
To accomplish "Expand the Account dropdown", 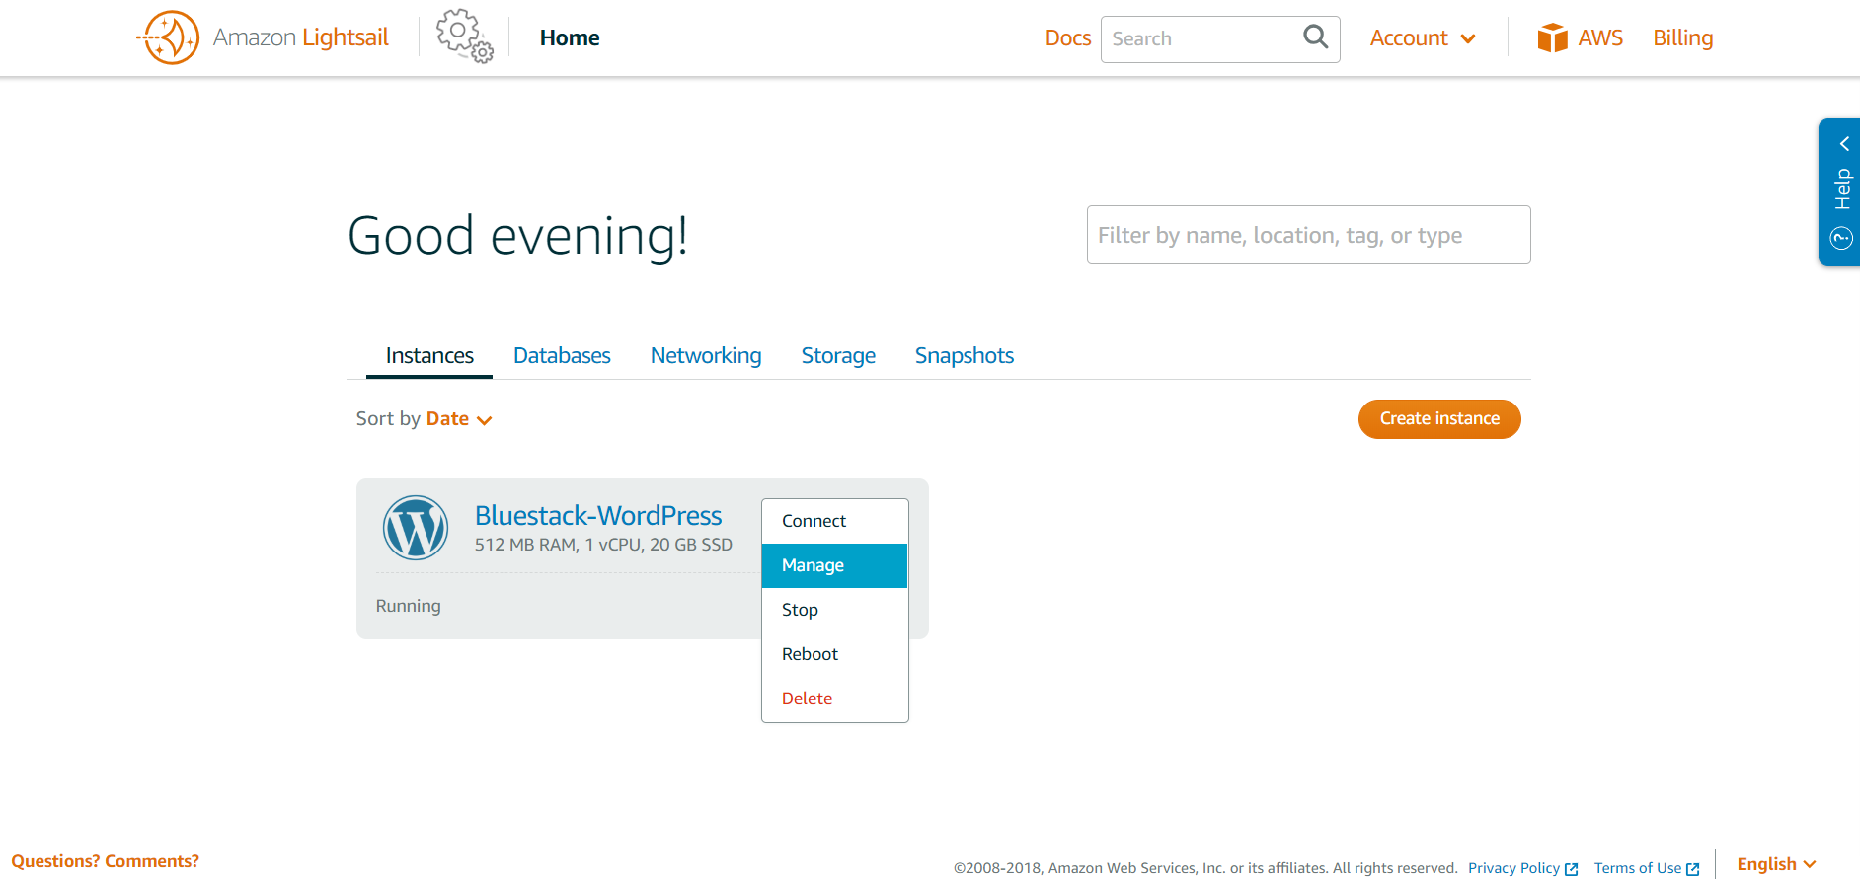I will click(x=1423, y=38).
